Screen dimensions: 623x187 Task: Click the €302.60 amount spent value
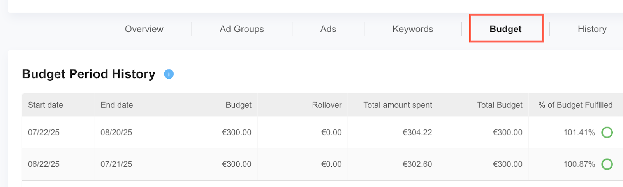click(417, 164)
